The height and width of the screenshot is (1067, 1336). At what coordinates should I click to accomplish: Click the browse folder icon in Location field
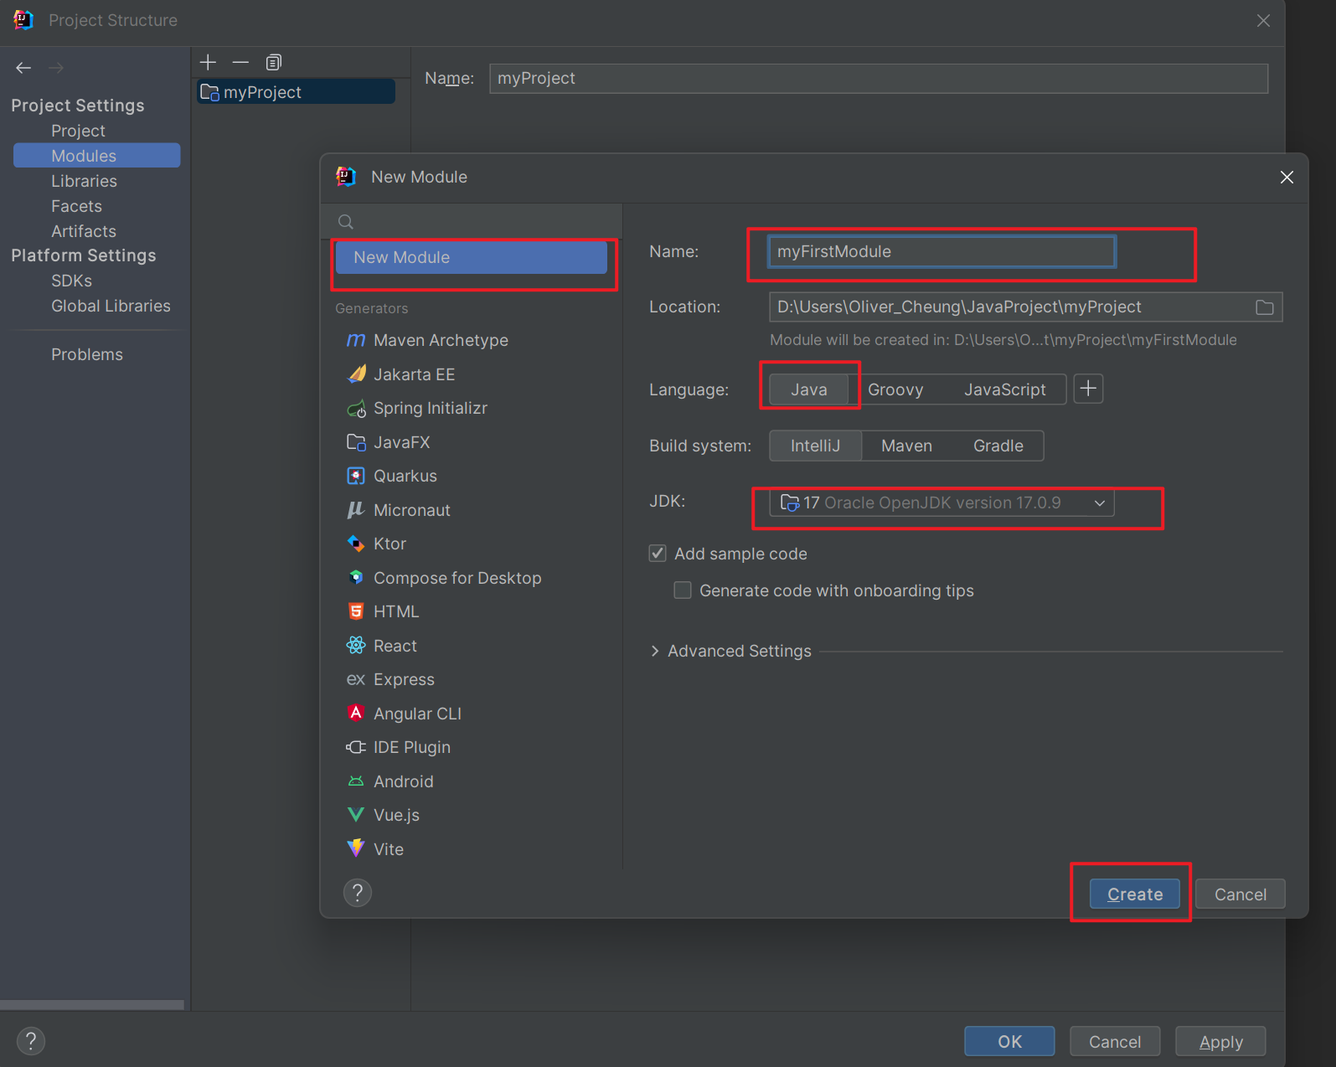coord(1265,307)
